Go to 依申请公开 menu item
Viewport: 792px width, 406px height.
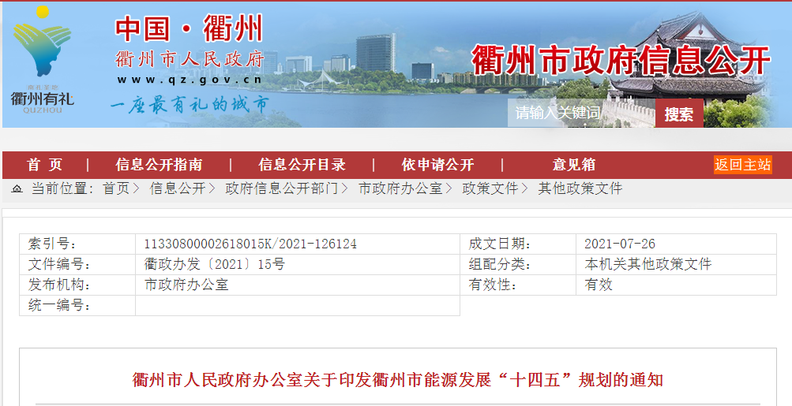tap(437, 165)
